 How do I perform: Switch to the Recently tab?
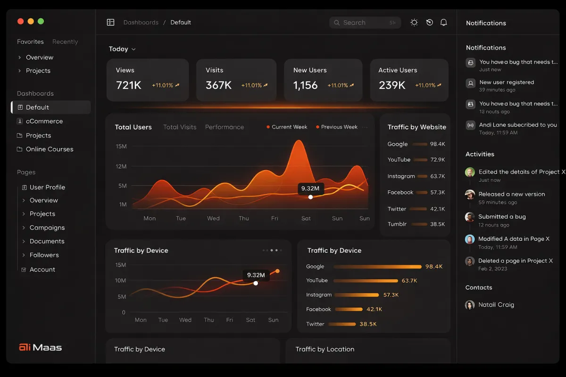(65, 41)
